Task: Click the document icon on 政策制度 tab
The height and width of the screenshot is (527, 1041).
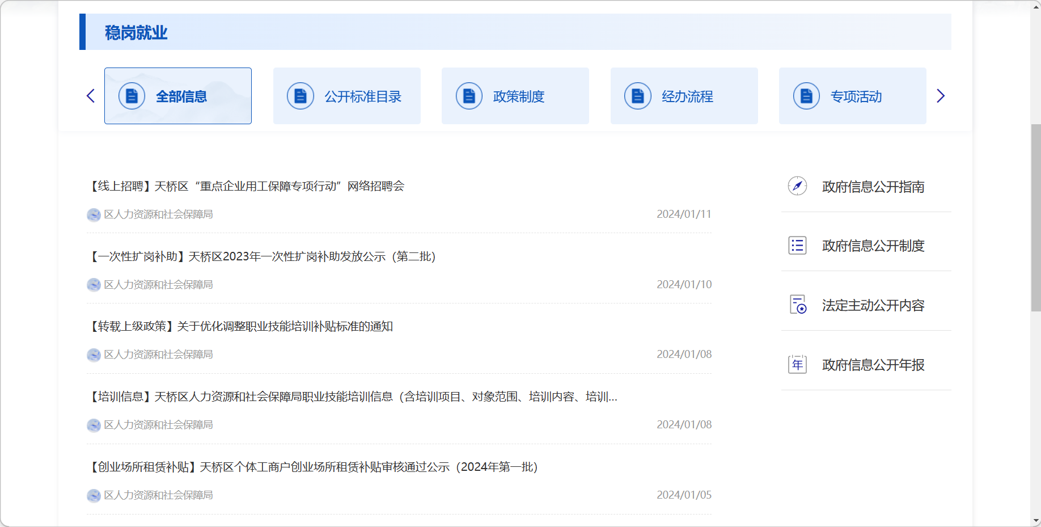Action: [x=469, y=96]
